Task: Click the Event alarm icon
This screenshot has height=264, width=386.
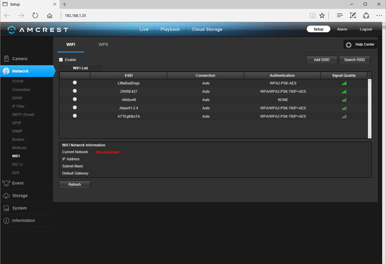Action: tap(6, 183)
